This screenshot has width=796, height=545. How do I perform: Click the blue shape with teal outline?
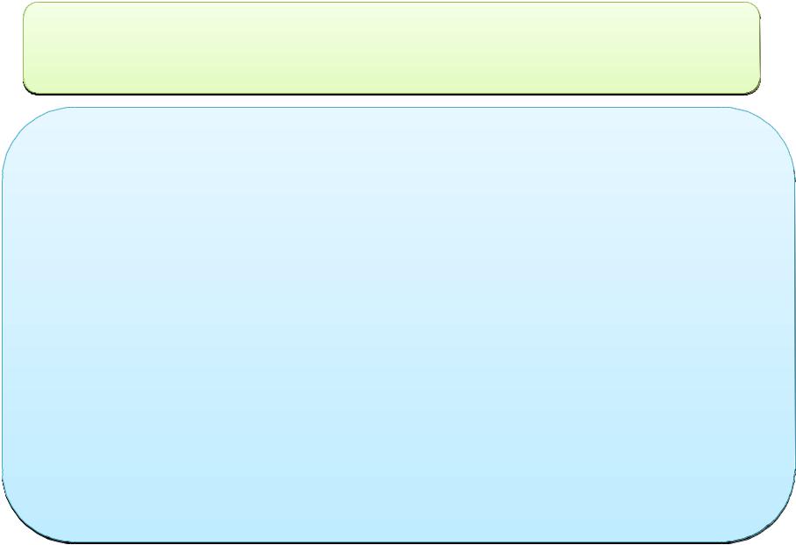point(398,325)
